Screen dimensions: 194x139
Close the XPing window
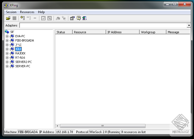185,4
